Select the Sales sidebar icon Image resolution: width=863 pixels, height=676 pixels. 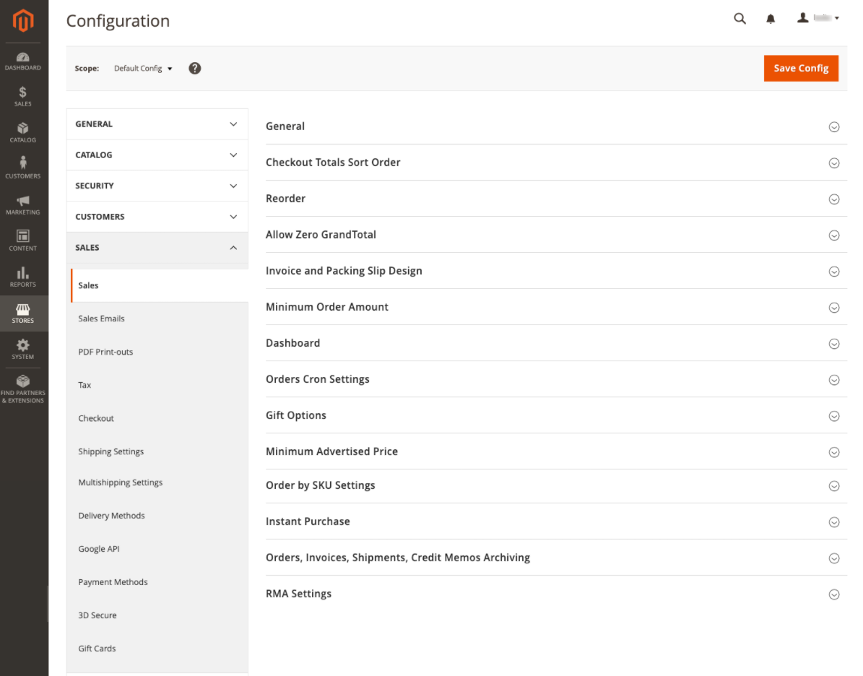coord(23,97)
